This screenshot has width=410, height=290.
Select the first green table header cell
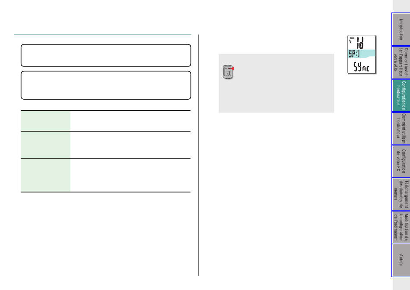(x=45, y=121)
